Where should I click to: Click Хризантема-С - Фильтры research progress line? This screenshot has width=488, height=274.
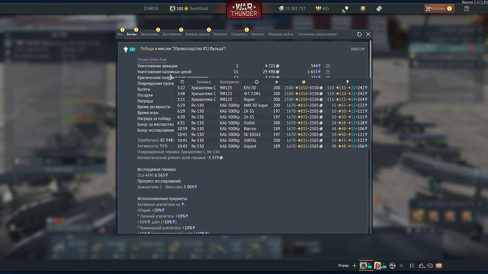tap(167, 187)
